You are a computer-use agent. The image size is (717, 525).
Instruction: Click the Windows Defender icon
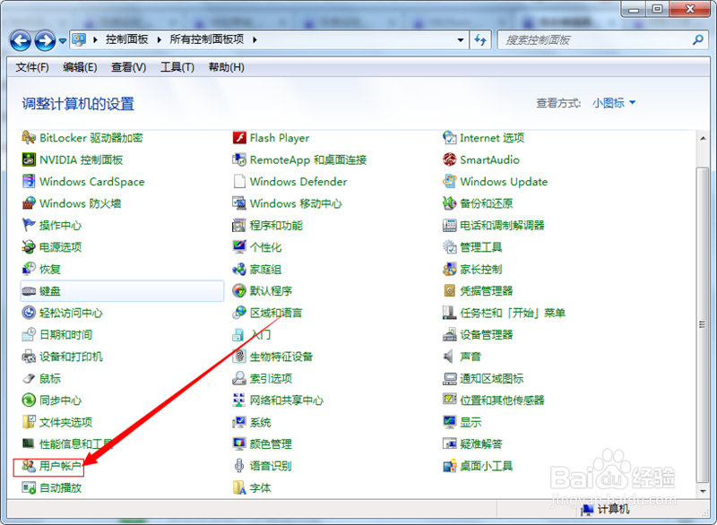[x=239, y=181]
